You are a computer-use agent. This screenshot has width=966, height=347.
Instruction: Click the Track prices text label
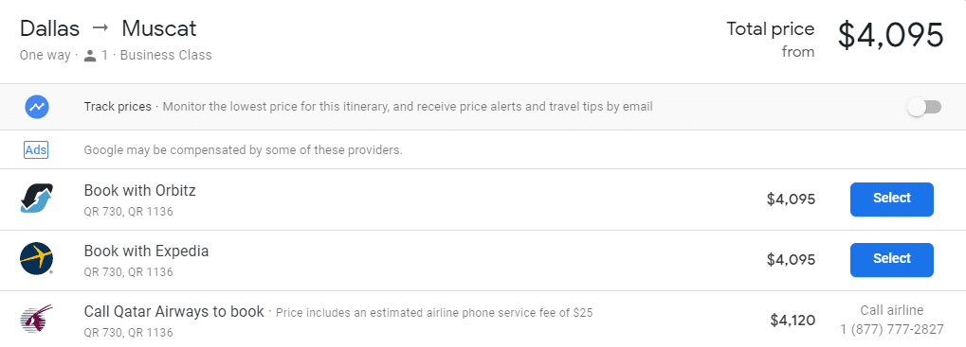tap(118, 107)
